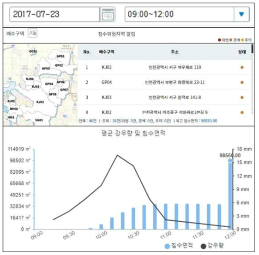259x255 pixels.
Task: Click address 인천광역시 부평구 화랑북로 23-11
Action: pyautogui.click(x=175, y=82)
